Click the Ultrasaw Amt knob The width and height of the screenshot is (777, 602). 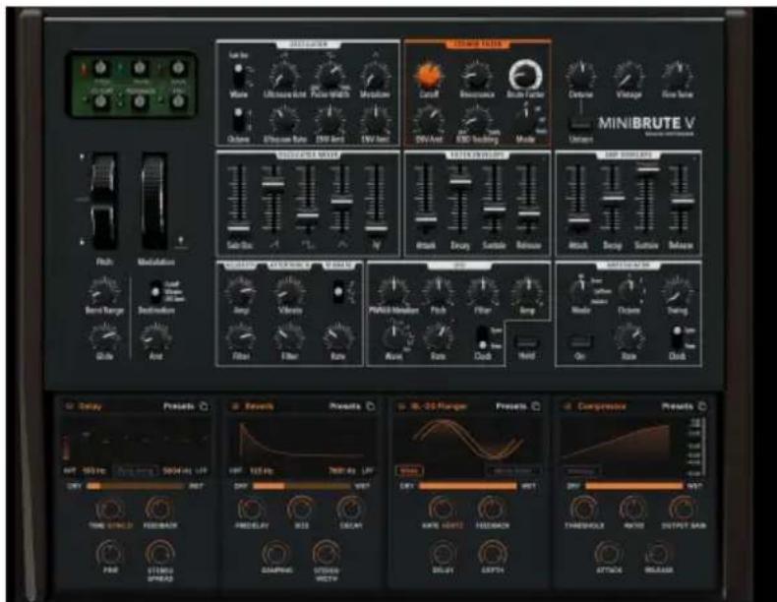tap(284, 76)
